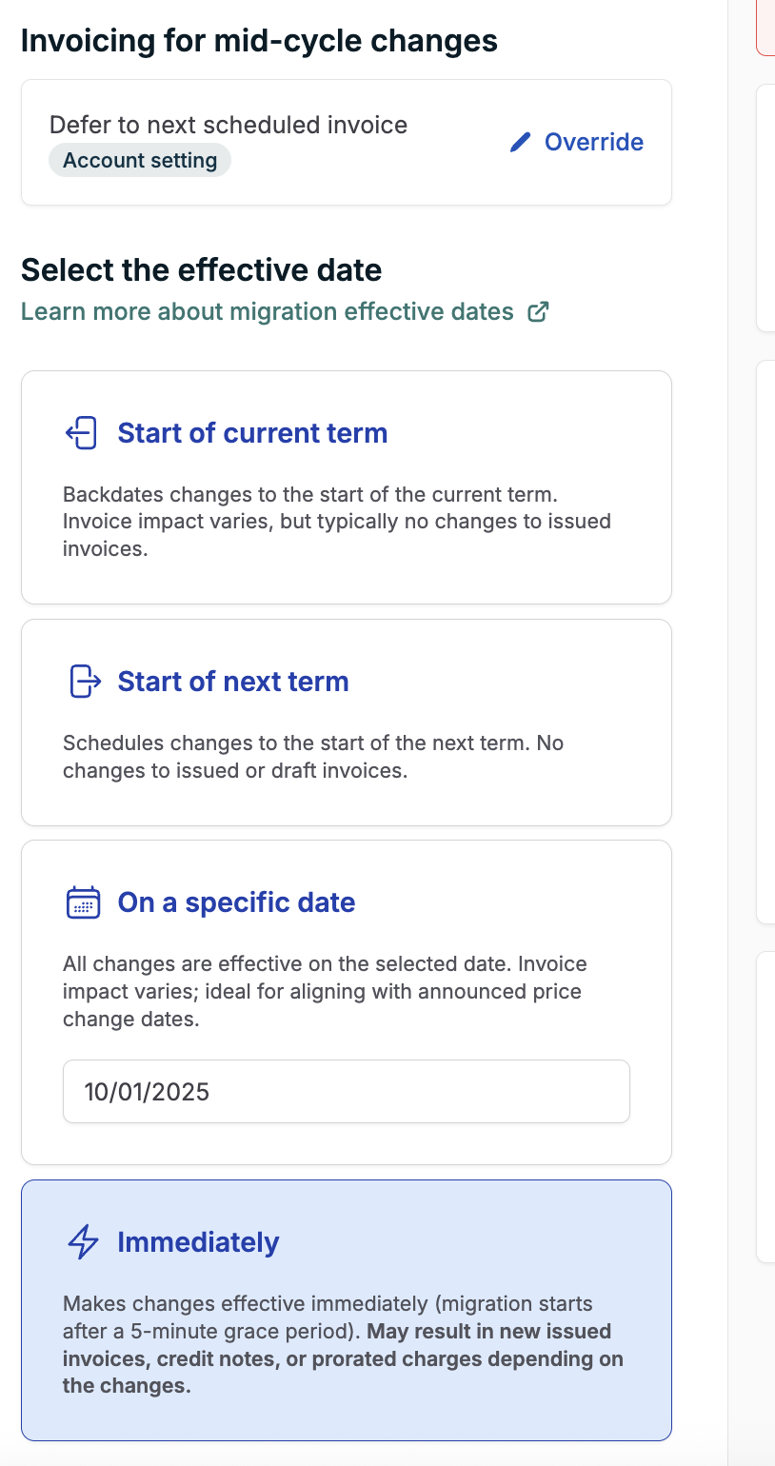Click the Account setting badge
Screen dimensions: 775x1466
pos(140,160)
